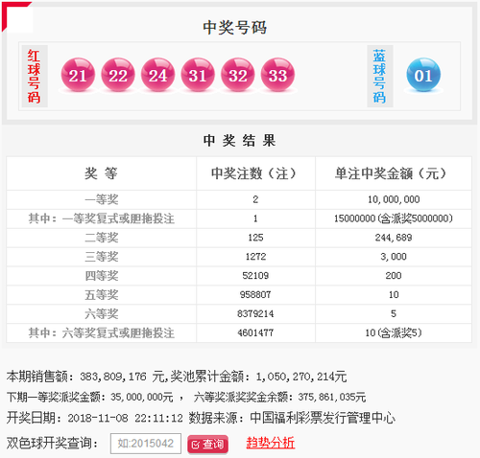Click second prize count 125
Image resolution: width=480 pixels, height=458 pixels.
pos(255,238)
